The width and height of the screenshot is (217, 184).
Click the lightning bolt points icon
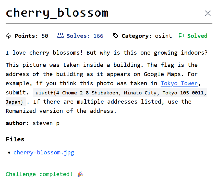point(9,36)
